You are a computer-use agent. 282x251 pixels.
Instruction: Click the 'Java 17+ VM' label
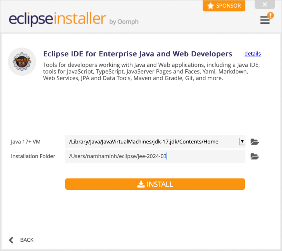point(26,142)
